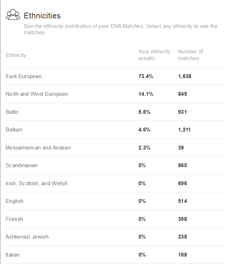
Task: Click the 1,638 matches count
Action: [x=184, y=76]
